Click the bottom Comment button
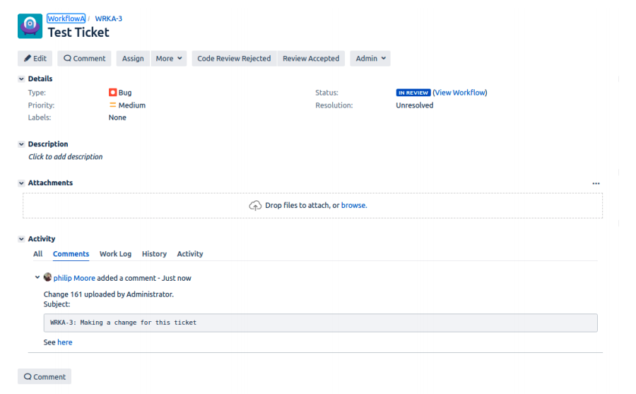 pyautogui.click(x=45, y=376)
